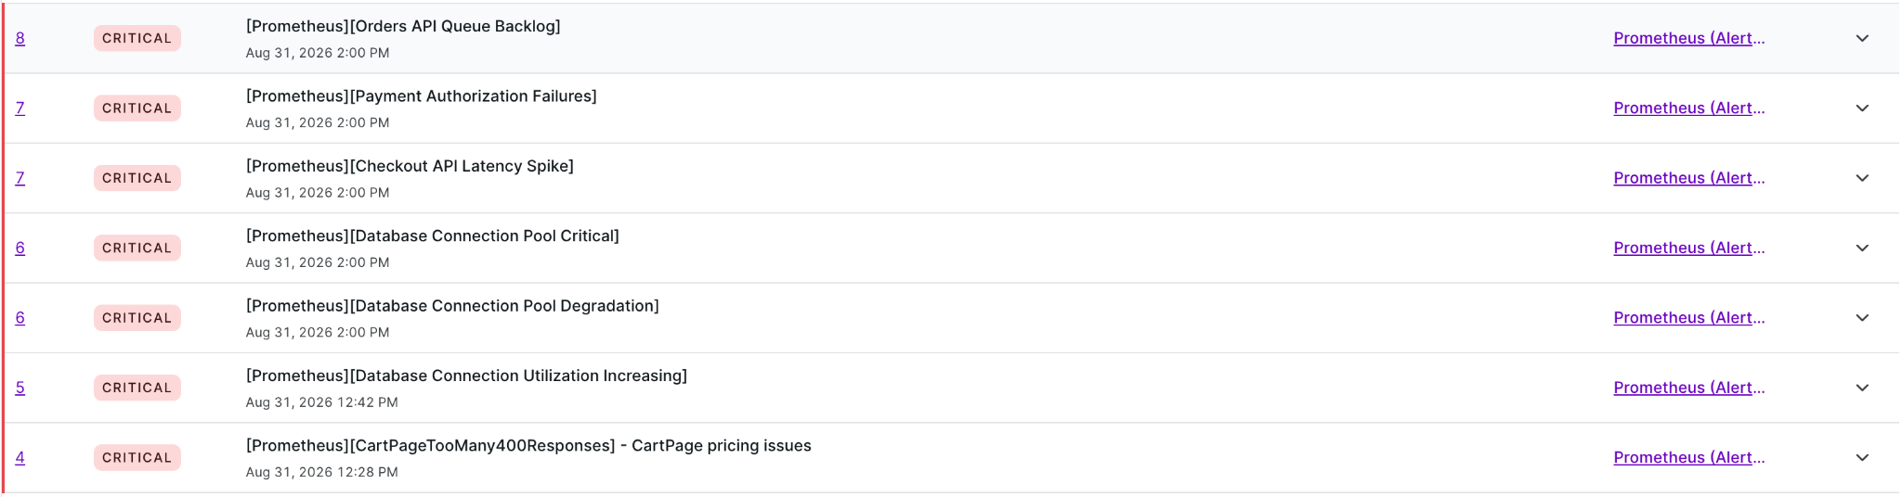Expand Database Connection Pool Critical row chevron

pyautogui.click(x=1862, y=248)
